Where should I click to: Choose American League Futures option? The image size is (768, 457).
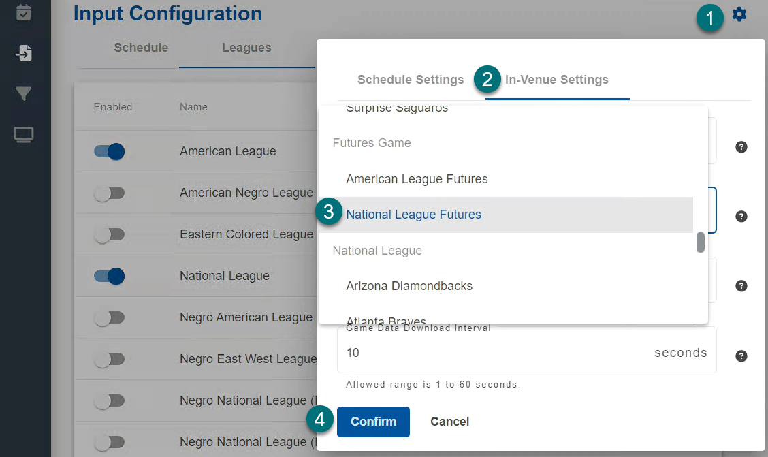(417, 179)
